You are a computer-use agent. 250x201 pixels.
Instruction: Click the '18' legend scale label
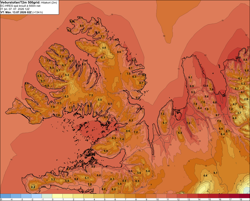(241, 200)
